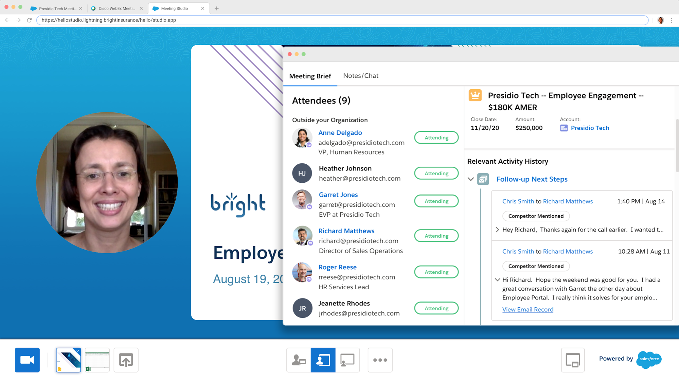Collapse the Hi Richard email message
This screenshot has height=382, width=679.
[497, 279]
